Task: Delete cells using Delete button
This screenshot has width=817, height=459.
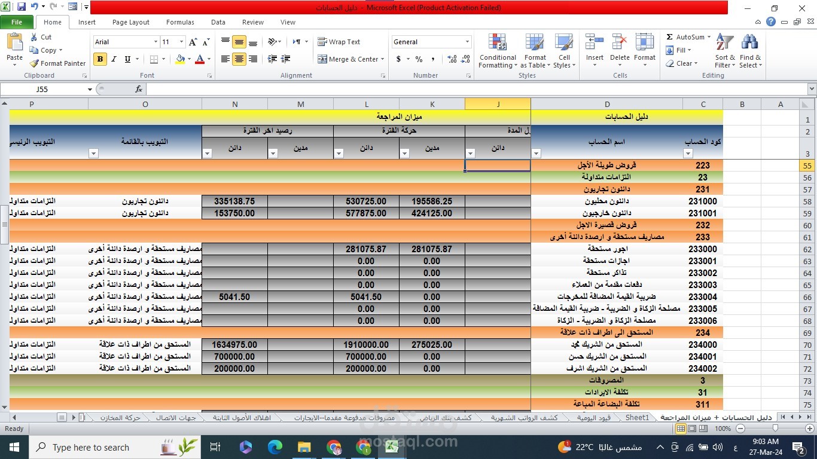Action: (620, 51)
